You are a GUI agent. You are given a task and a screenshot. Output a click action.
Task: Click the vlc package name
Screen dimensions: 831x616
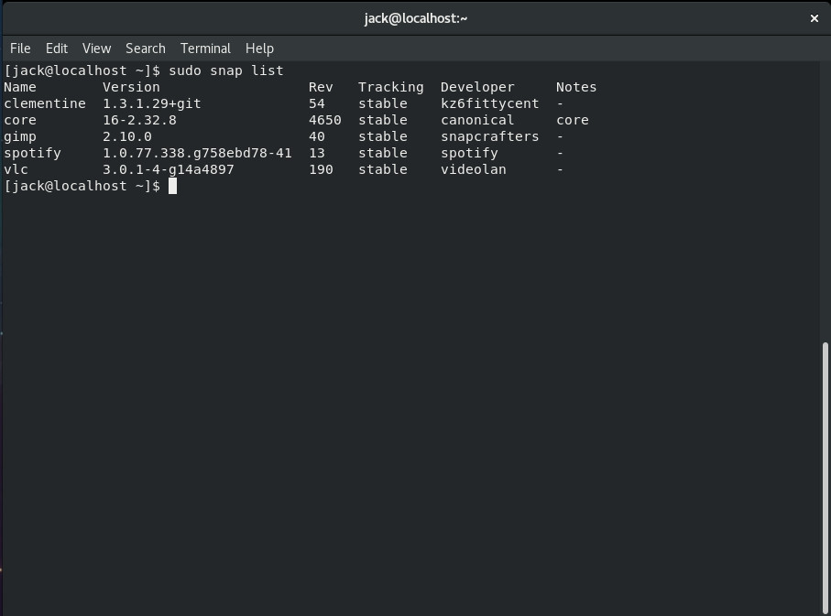16,170
